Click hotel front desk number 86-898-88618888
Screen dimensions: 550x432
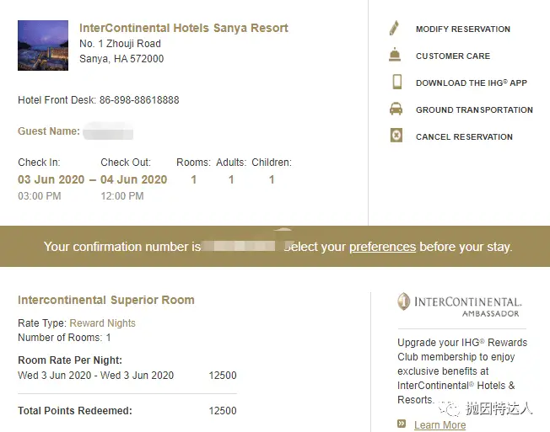click(139, 100)
